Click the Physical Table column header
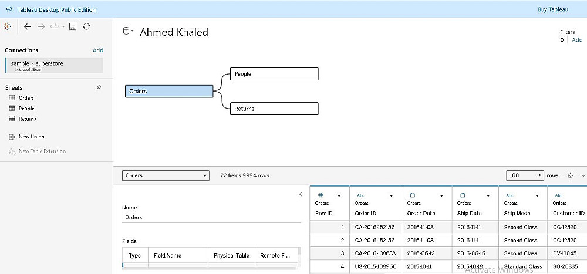 point(231,256)
